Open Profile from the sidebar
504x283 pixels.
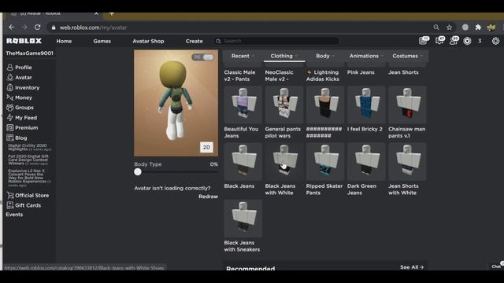pyautogui.click(x=19, y=68)
